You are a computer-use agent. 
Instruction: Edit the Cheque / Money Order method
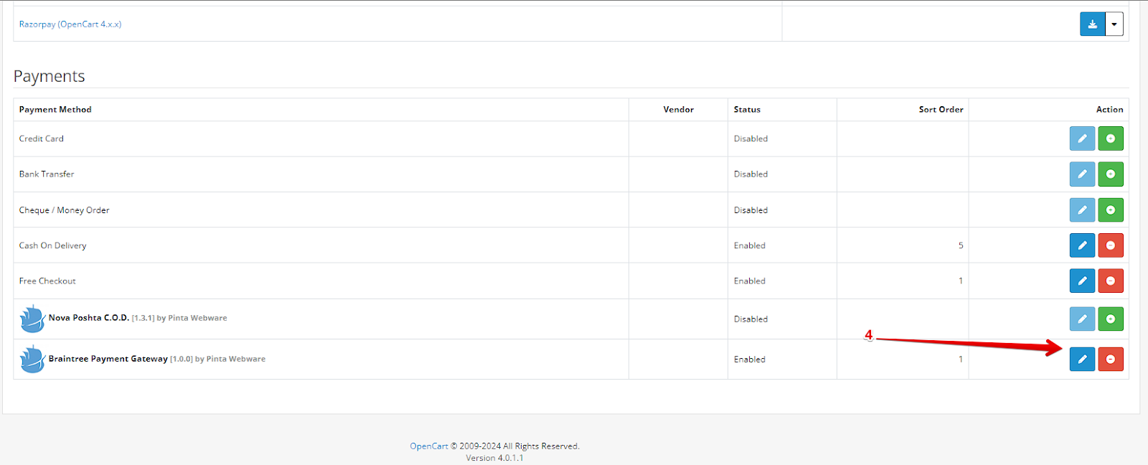pyautogui.click(x=1082, y=210)
